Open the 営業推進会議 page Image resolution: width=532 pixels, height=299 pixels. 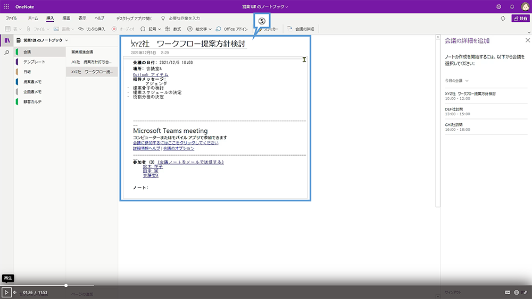click(92, 52)
